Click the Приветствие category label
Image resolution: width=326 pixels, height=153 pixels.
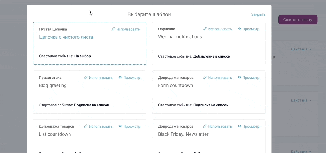click(50, 78)
